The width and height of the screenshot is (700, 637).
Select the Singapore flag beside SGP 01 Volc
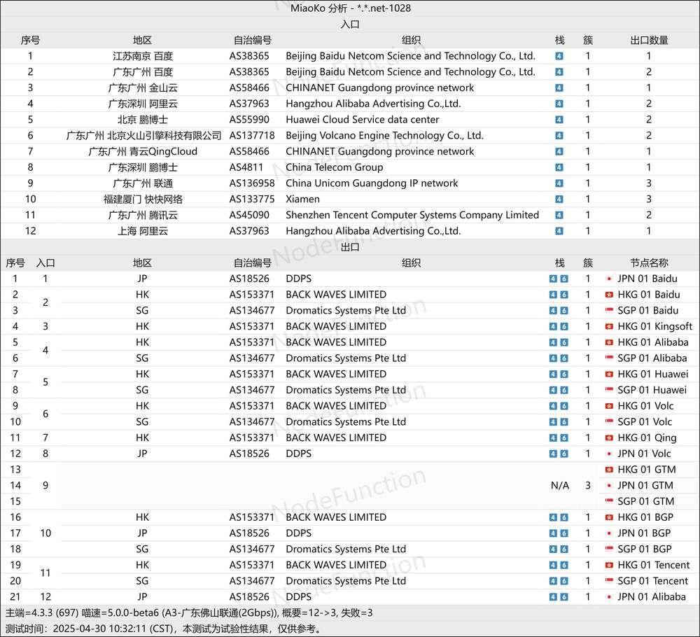pyautogui.click(x=609, y=422)
